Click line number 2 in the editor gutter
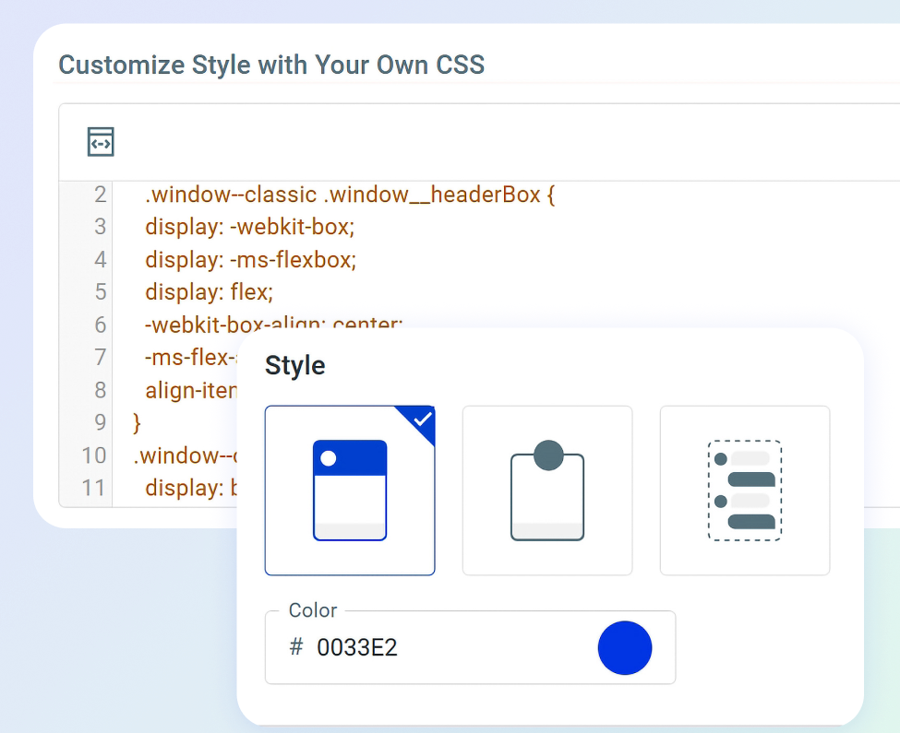Viewport: 900px width, 733px height. tap(100, 195)
